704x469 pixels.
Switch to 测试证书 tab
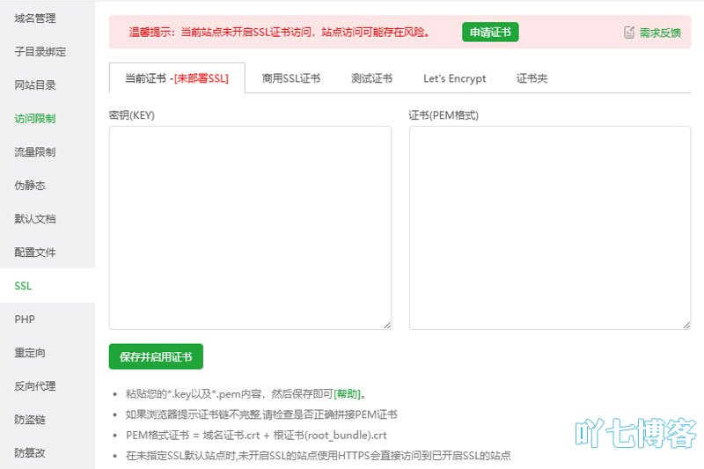pos(371,78)
